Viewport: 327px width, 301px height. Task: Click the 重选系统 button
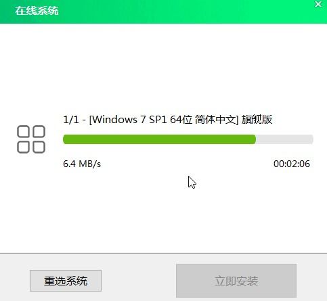coord(66,281)
